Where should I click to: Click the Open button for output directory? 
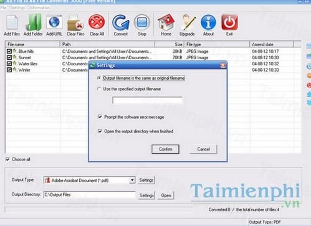tap(166, 195)
